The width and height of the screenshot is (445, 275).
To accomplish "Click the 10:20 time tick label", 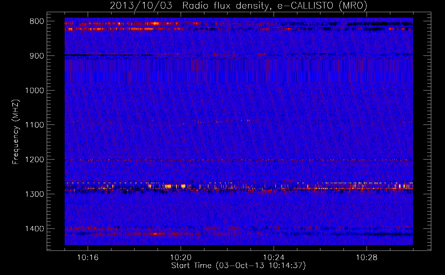I will tap(181, 258).
